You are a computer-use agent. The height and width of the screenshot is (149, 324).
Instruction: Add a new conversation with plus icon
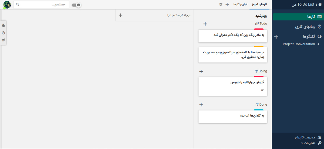[x=276, y=37]
